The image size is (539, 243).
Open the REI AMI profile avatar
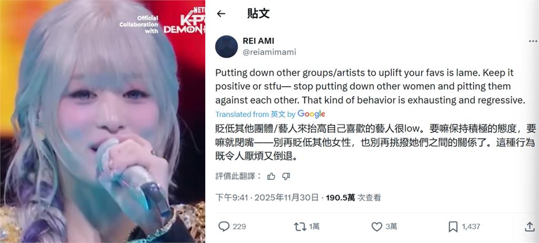pos(226,46)
